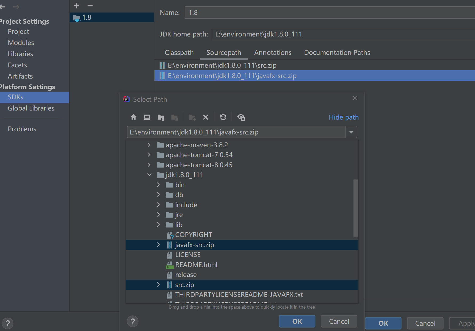The width and height of the screenshot is (475, 331).
Task: Close the Select Path dialog
Action: [355, 98]
